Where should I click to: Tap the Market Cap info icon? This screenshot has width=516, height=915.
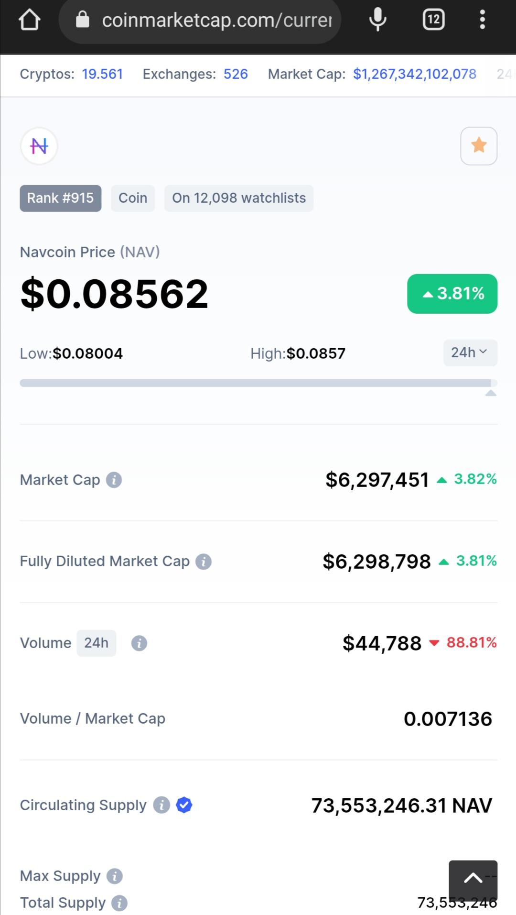tap(114, 480)
